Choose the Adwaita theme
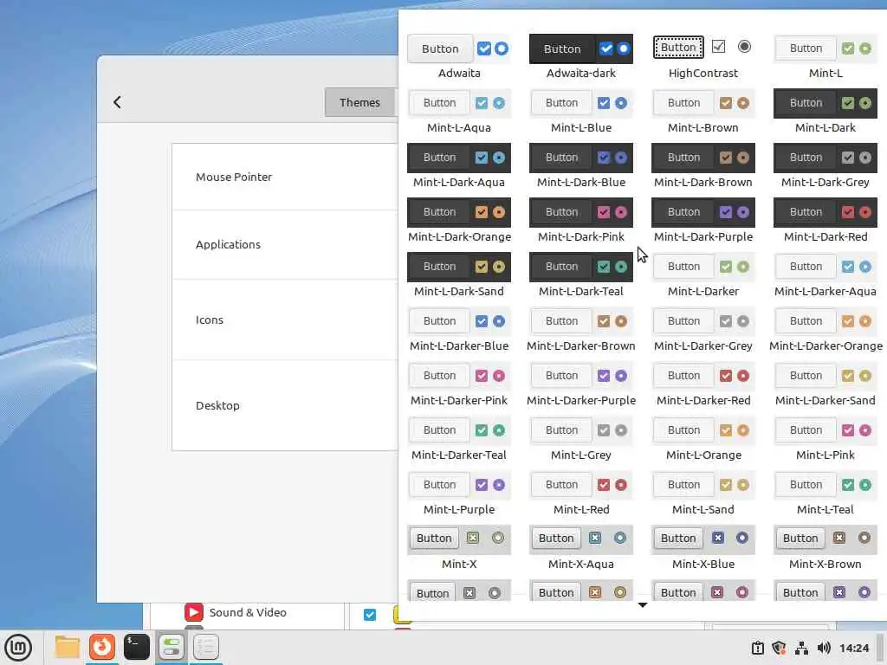The image size is (887, 665). 459,56
